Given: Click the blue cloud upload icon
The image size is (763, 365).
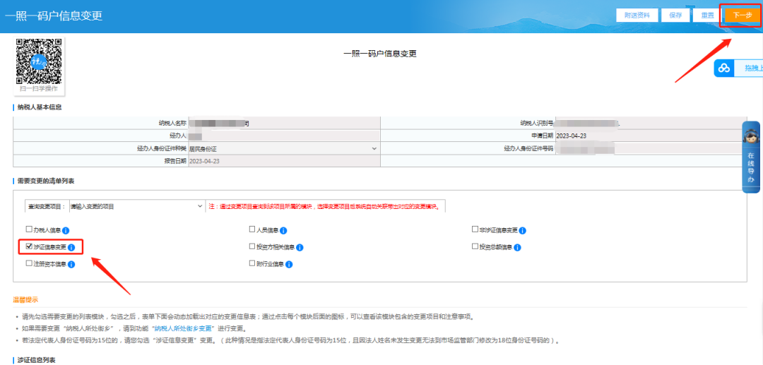Looking at the screenshot, I should (724, 68).
